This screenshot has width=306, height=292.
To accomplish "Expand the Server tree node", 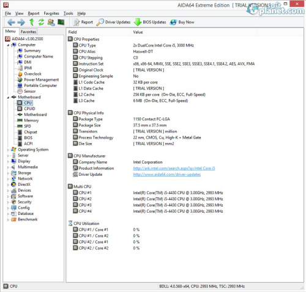I will 8,156.
